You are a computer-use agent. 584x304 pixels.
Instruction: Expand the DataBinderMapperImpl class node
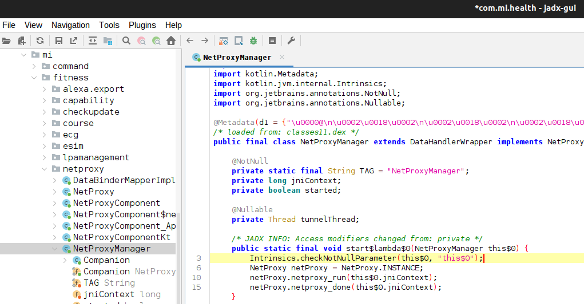point(55,181)
